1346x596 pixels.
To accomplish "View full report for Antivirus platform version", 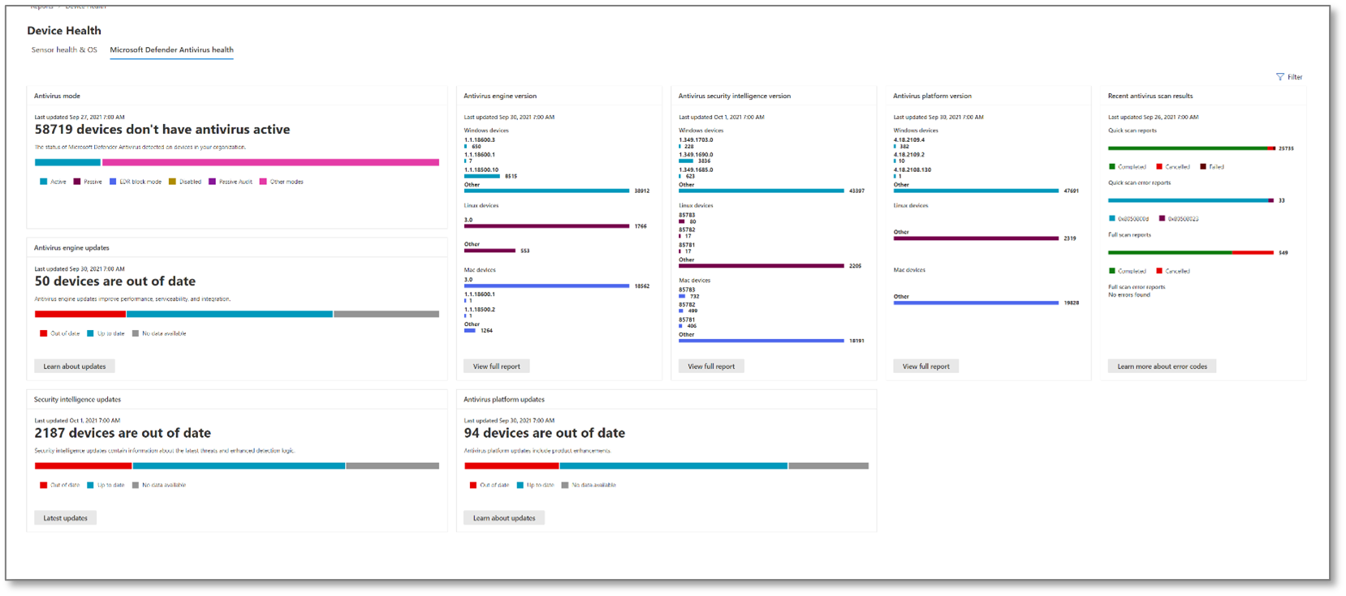I will click(x=925, y=367).
